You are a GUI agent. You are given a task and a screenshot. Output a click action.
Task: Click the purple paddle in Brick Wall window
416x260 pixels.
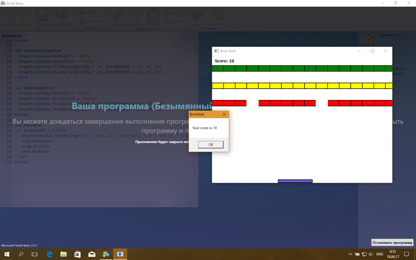295,181
